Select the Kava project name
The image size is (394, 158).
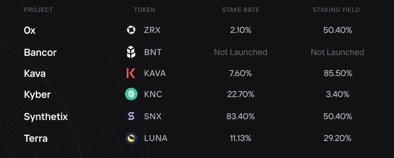click(x=35, y=73)
